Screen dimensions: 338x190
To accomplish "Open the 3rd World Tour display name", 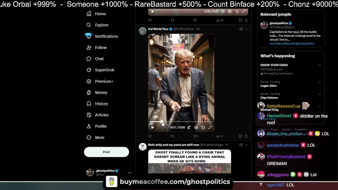I will tap(158, 29).
